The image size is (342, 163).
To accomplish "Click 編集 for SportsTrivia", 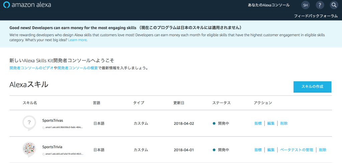I will (x=271, y=150).
